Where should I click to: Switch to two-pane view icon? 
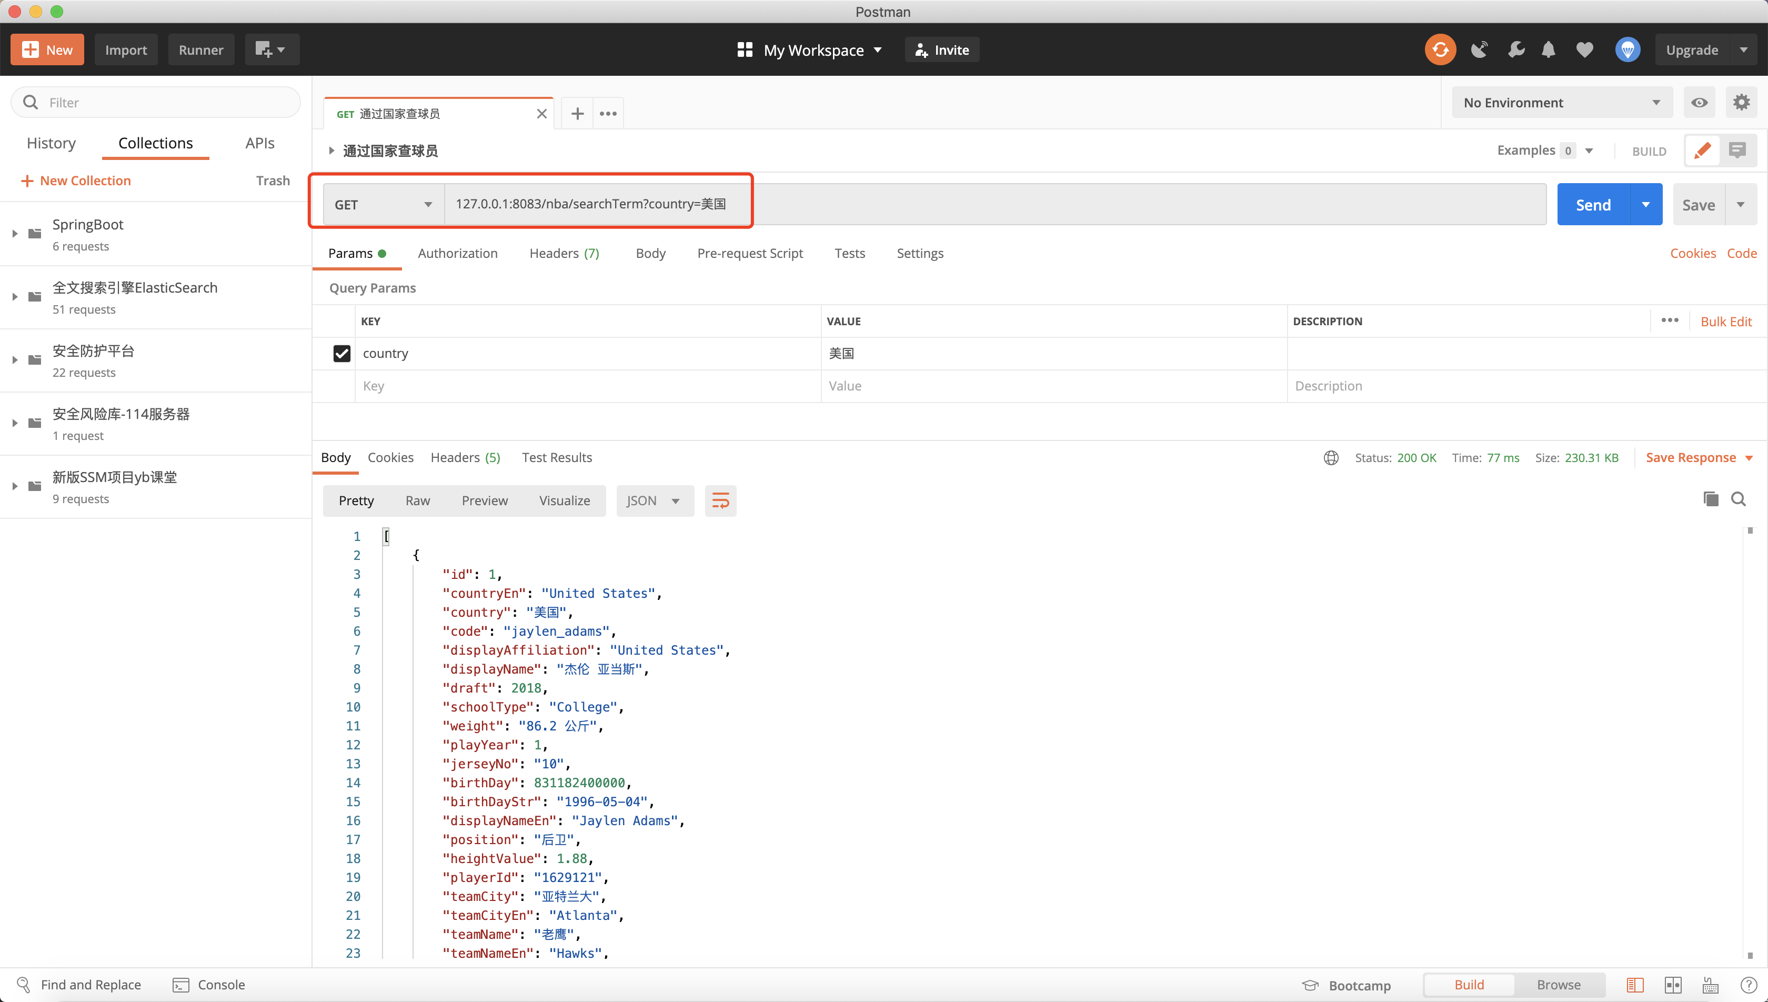pos(1673,985)
